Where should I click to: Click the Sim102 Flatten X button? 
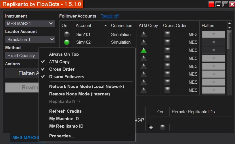[x=213, y=42]
